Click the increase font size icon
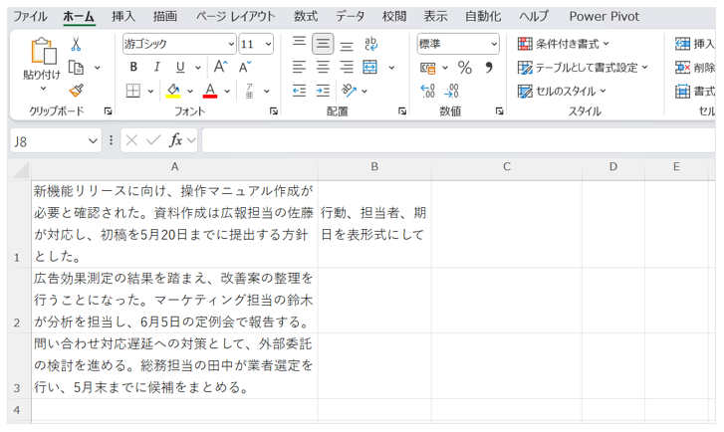 219,67
